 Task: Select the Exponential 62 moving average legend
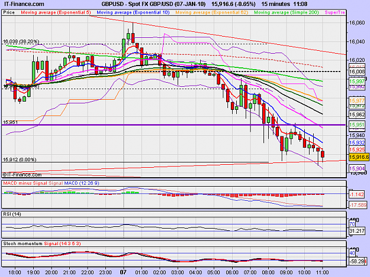tap(212, 12)
